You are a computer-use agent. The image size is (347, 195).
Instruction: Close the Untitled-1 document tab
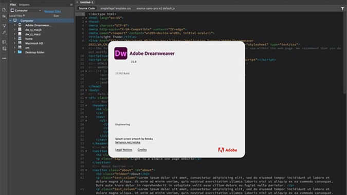point(77,2)
